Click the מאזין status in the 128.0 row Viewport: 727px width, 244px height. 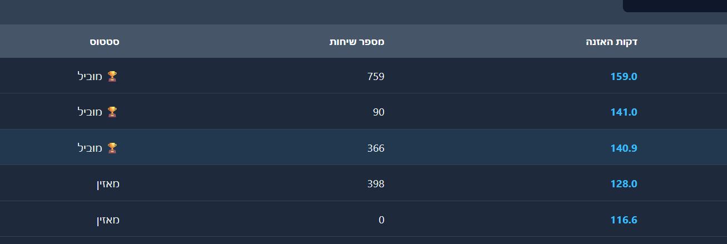(108, 183)
